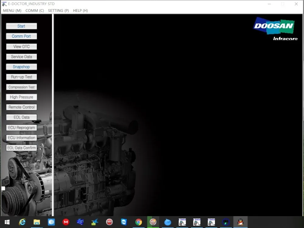304x228 pixels.
Task: Open the MENU (M) menu
Action: 12,11
